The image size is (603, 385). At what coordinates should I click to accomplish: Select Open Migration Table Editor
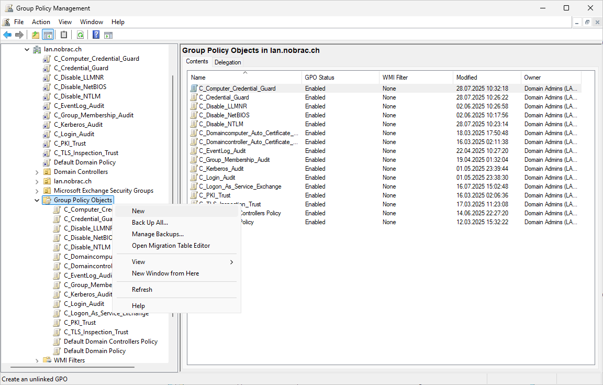176,246
